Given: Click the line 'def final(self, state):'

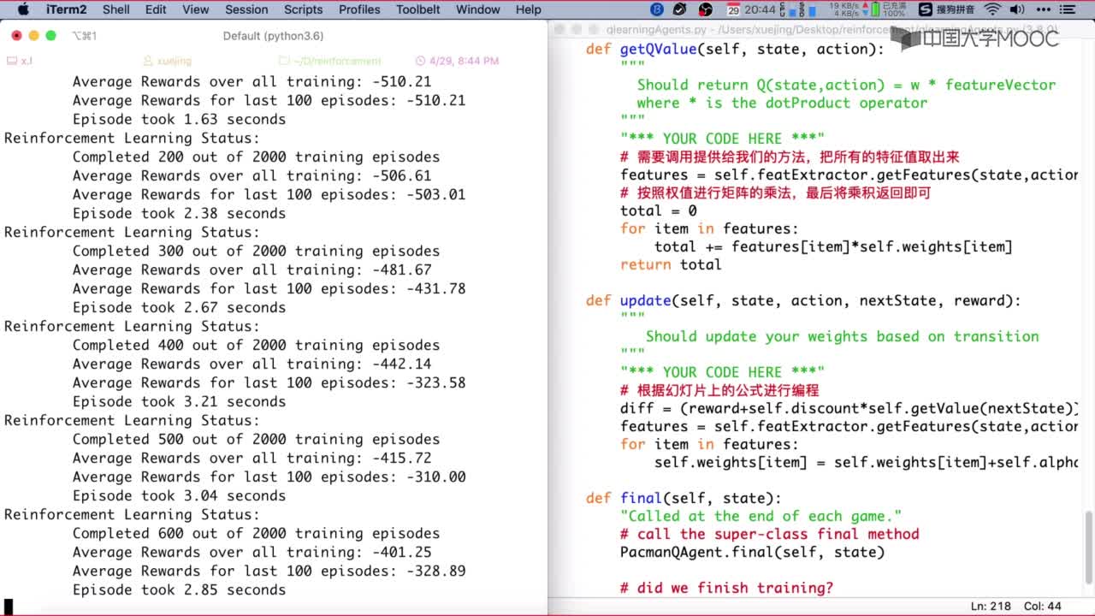Looking at the screenshot, I should tap(684, 498).
